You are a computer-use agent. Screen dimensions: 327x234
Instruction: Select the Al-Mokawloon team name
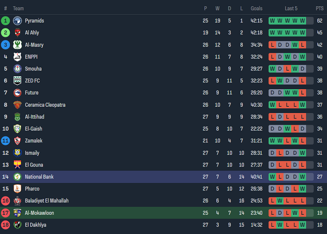[39, 213]
